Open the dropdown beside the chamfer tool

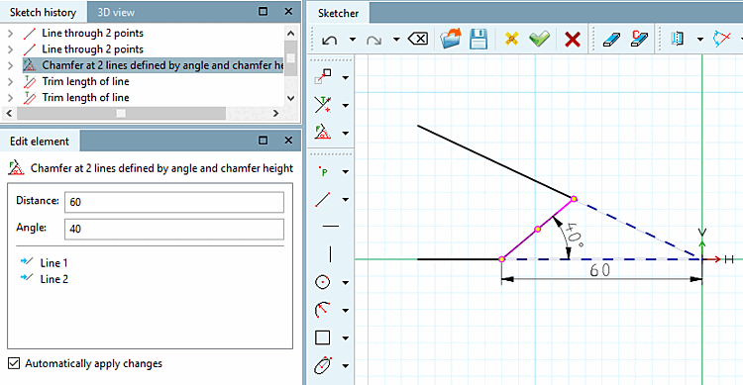(346, 133)
